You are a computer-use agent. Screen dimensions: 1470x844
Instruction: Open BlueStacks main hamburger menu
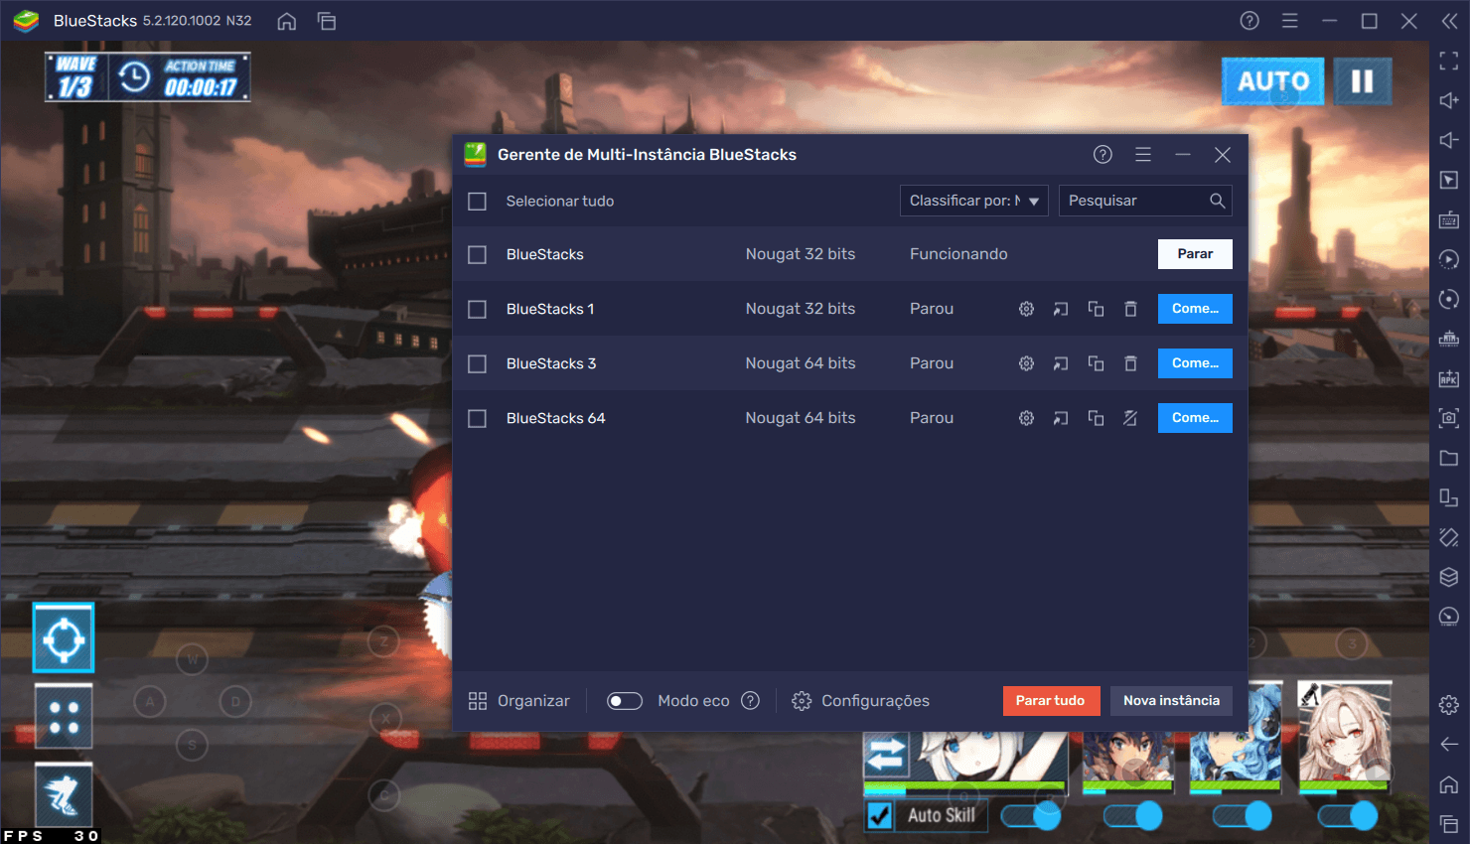(x=1289, y=21)
